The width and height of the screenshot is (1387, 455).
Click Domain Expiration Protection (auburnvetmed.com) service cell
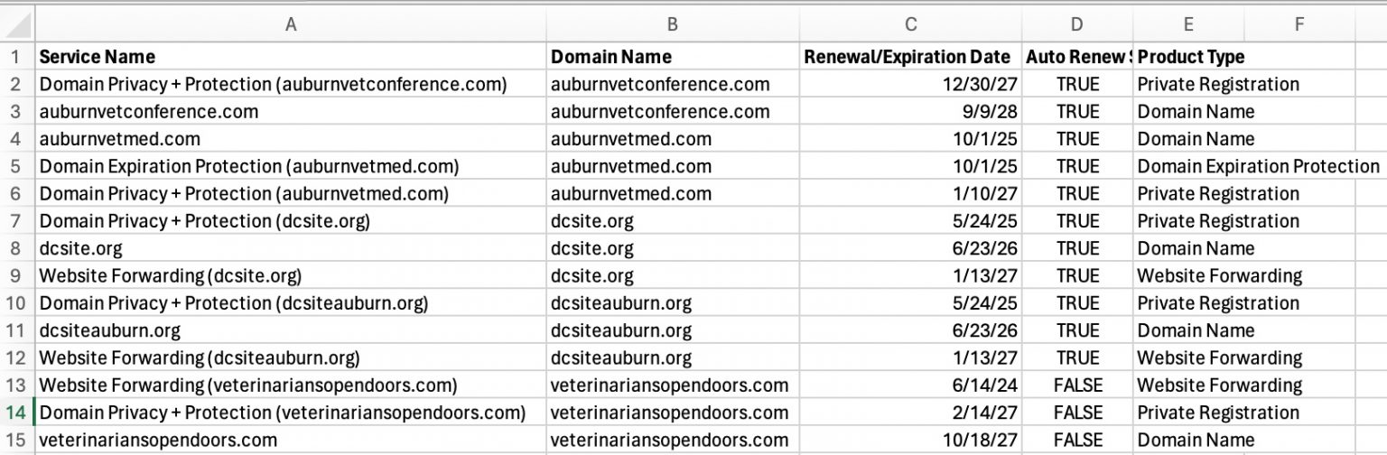(249, 166)
